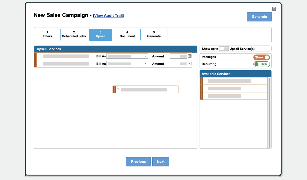The width and height of the screenshot is (307, 180).
Task: Click the first row Amount field
Action: tap(178, 56)
